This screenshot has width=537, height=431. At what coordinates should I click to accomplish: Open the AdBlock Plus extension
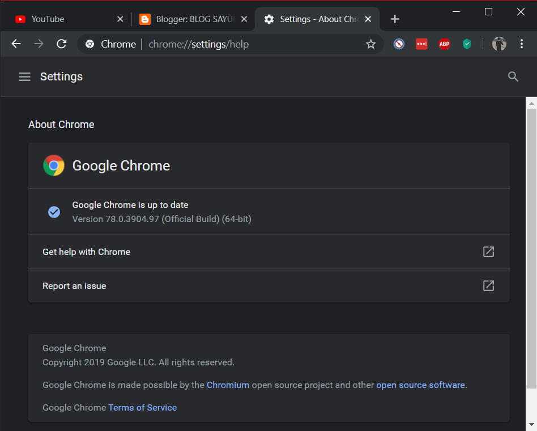(444, 44)
